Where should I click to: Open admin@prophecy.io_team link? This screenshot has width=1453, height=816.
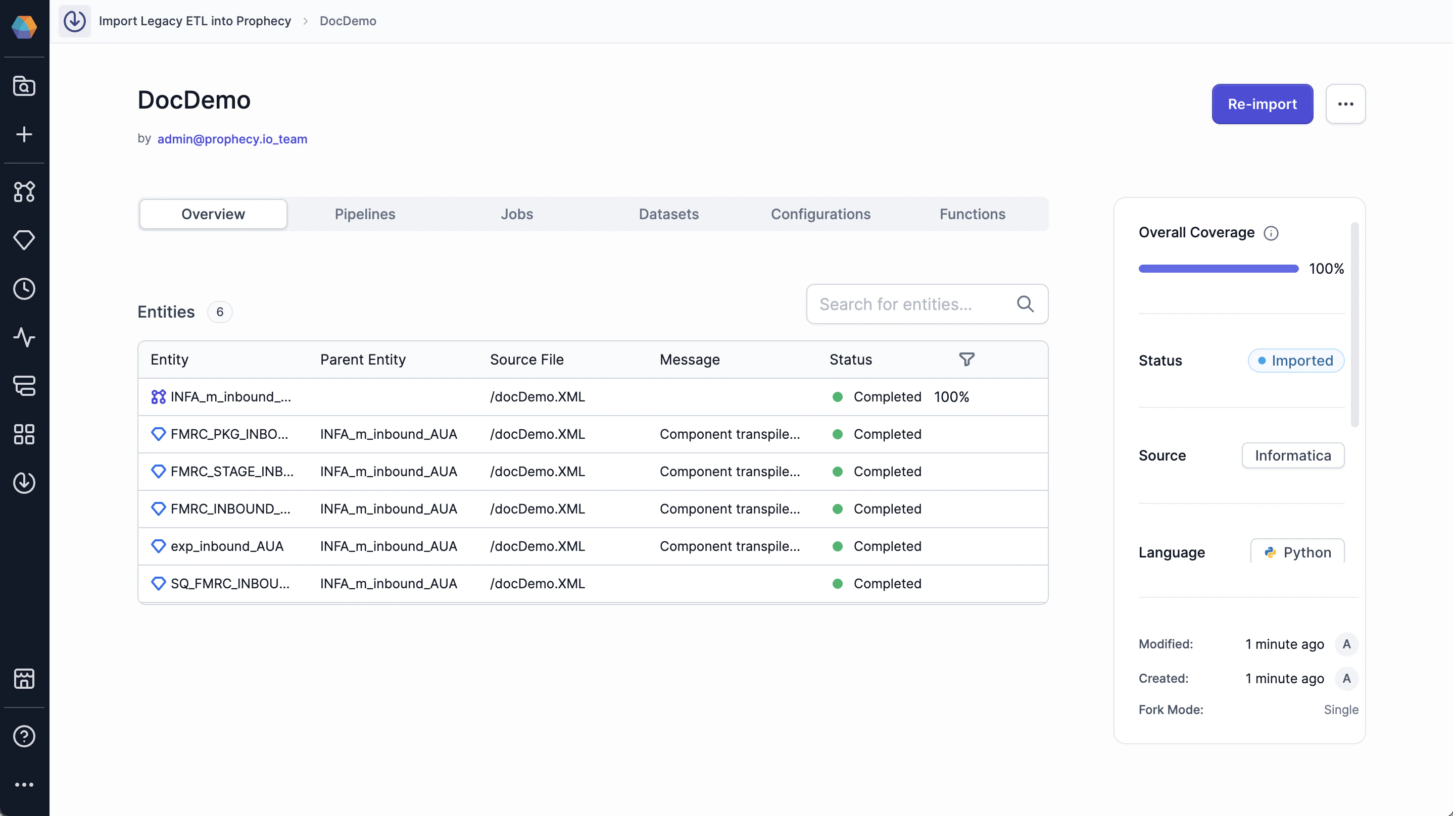232,139
